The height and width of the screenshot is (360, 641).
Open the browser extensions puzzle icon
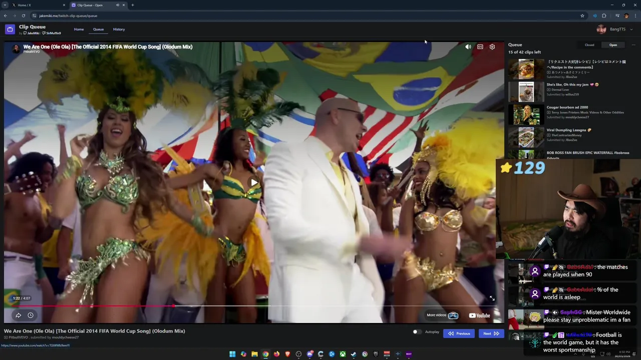click(604, 15)
